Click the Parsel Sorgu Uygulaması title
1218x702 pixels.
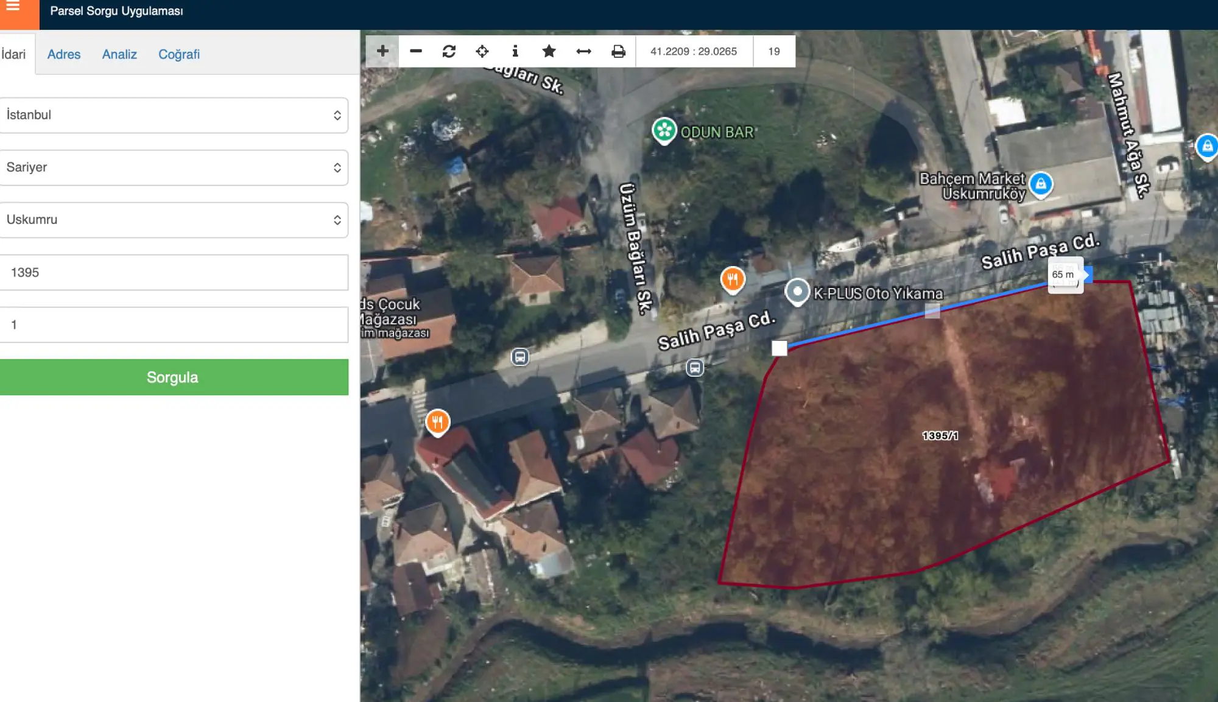pyautogui.click(x=116, y=11)
